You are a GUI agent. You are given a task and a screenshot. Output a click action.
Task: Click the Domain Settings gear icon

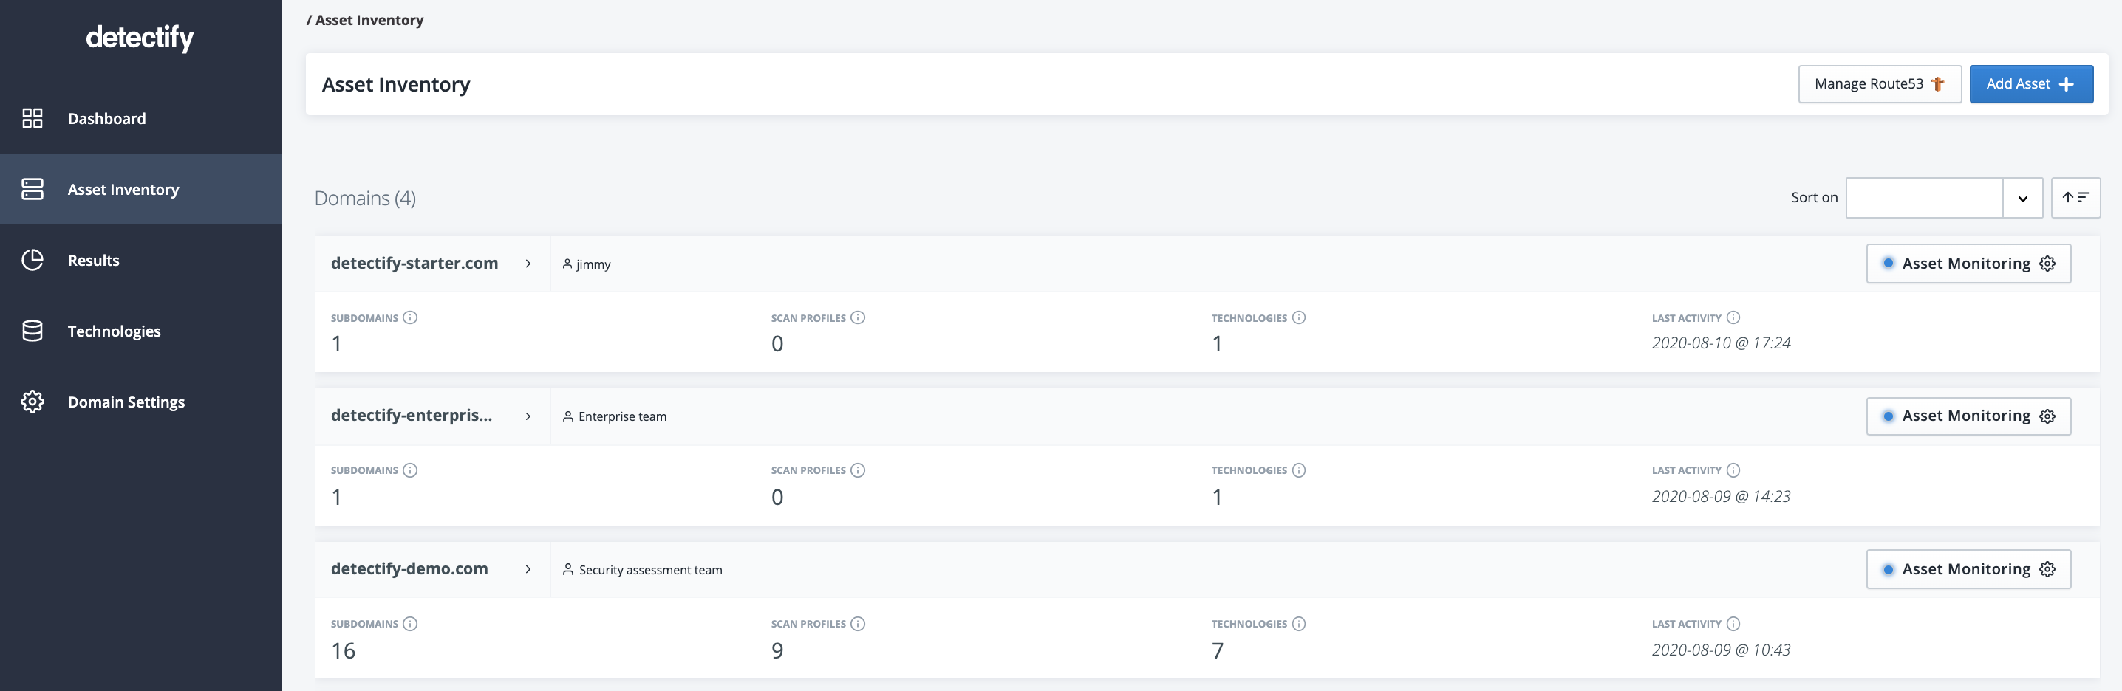32,402
